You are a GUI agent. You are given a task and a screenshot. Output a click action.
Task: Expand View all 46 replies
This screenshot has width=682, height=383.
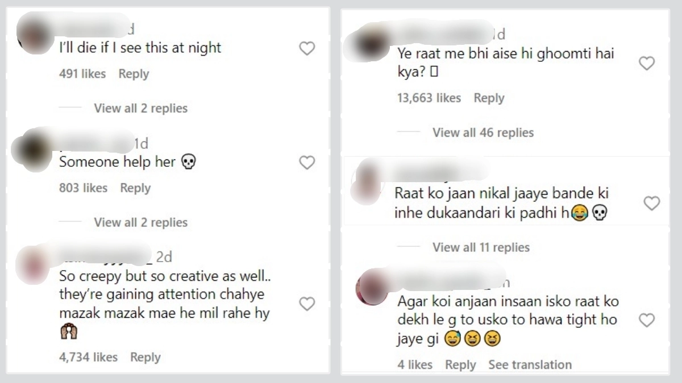(x=483, y=133)
